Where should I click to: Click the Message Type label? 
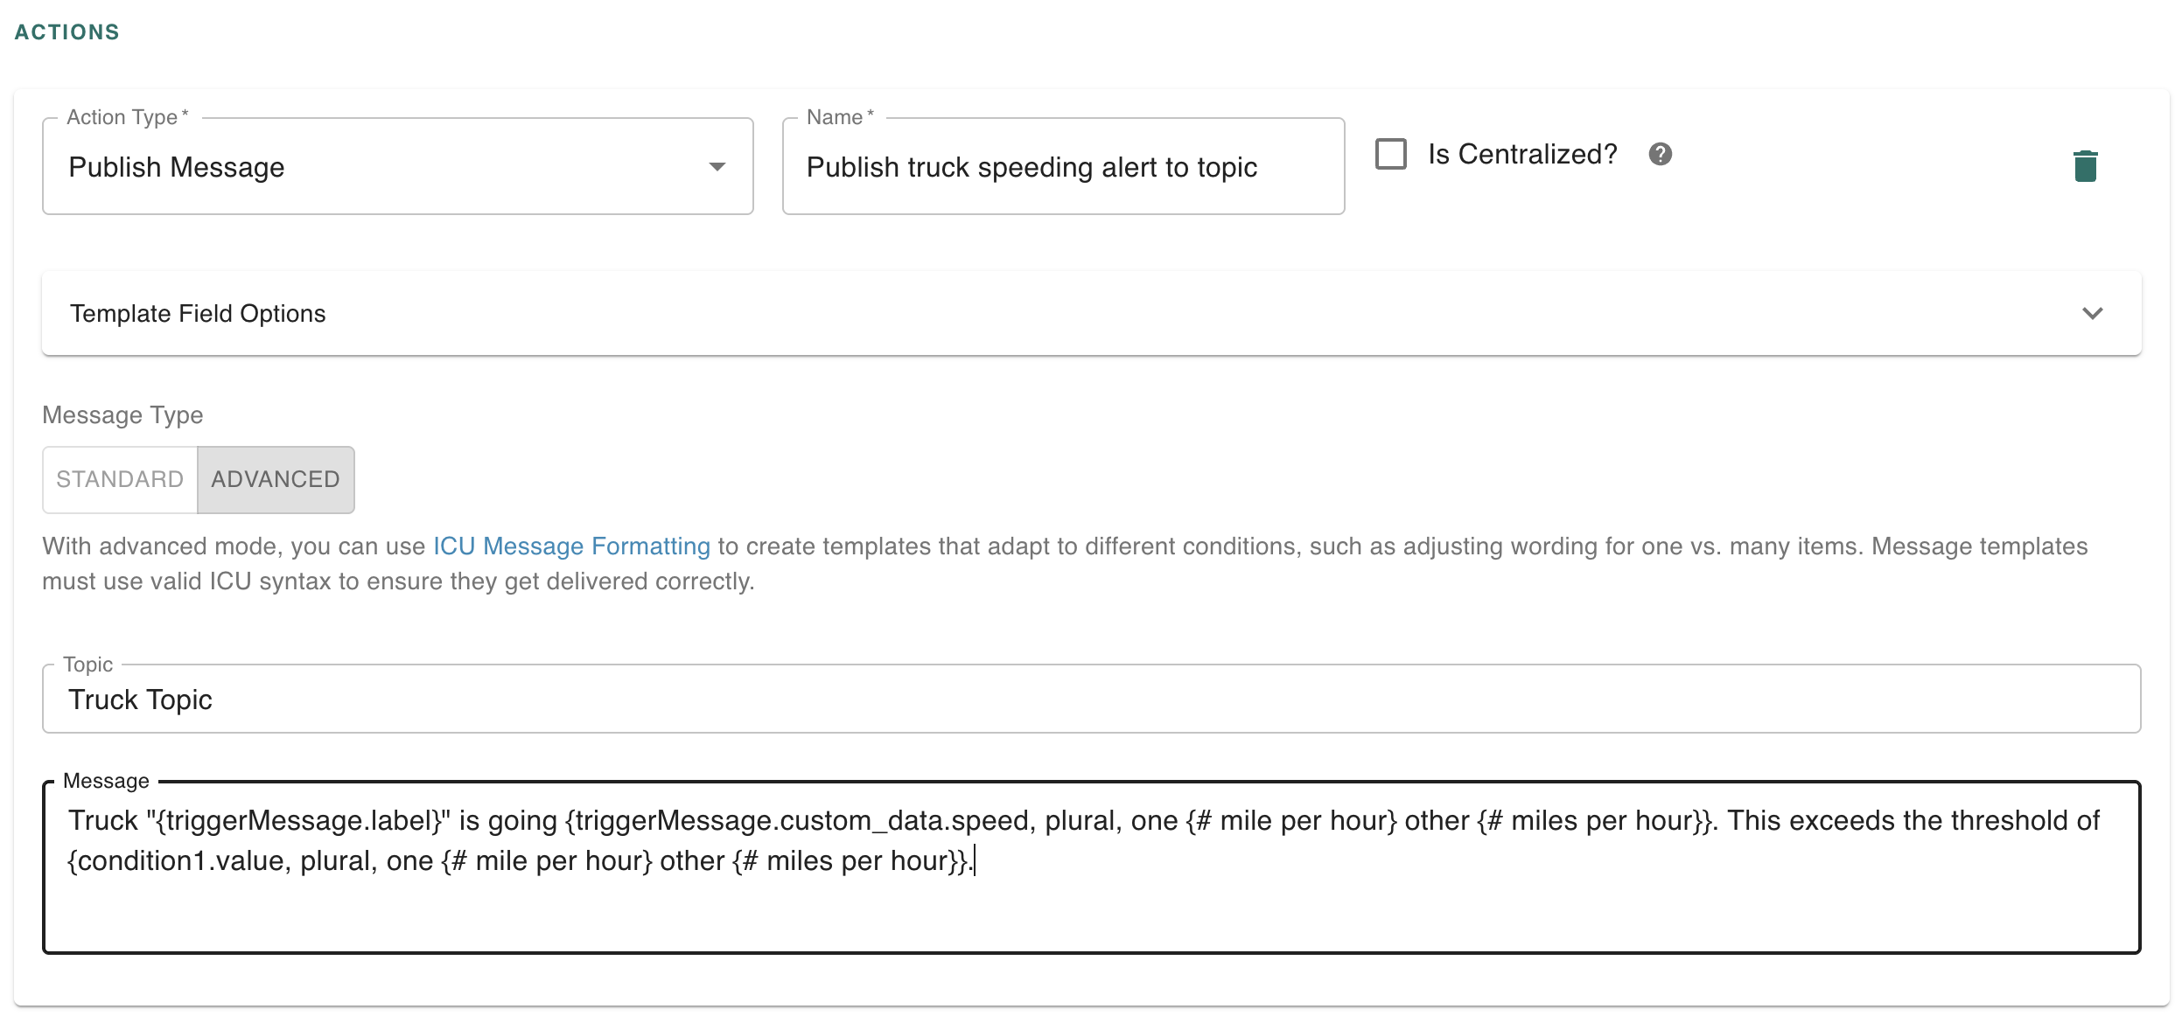(122, 415)
